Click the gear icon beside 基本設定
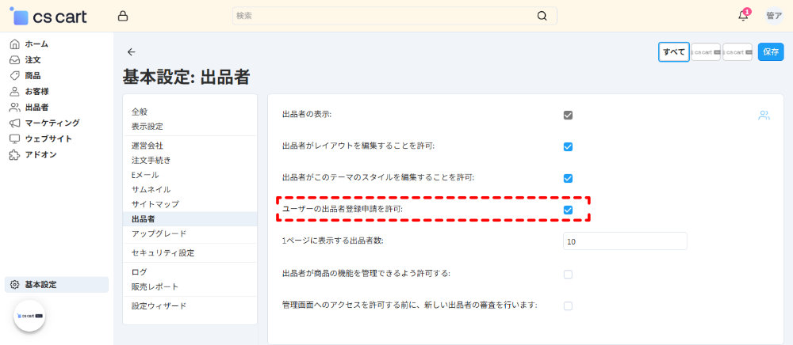The image size is (793, 345). tap(14, 285)
